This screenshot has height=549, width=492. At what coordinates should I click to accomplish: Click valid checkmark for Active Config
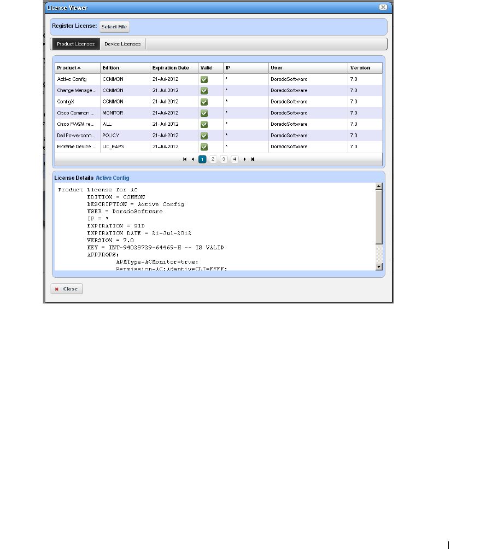point(204,79)
